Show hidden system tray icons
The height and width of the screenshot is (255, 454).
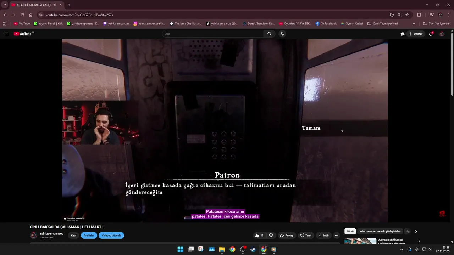click(x=402, y=249)
